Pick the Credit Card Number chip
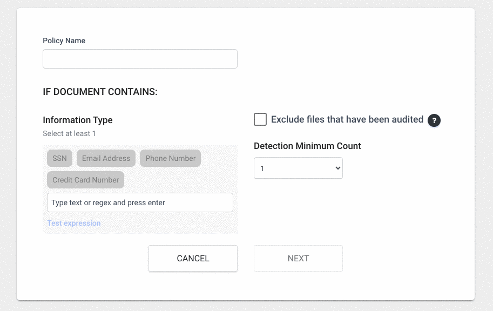 click(x=85, y=180)
